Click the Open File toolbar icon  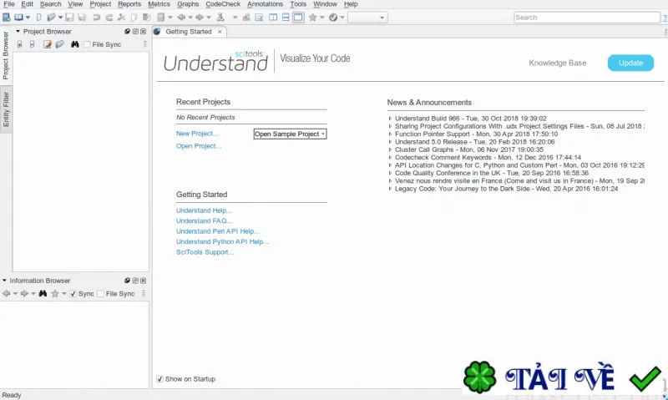coord(51,18)
